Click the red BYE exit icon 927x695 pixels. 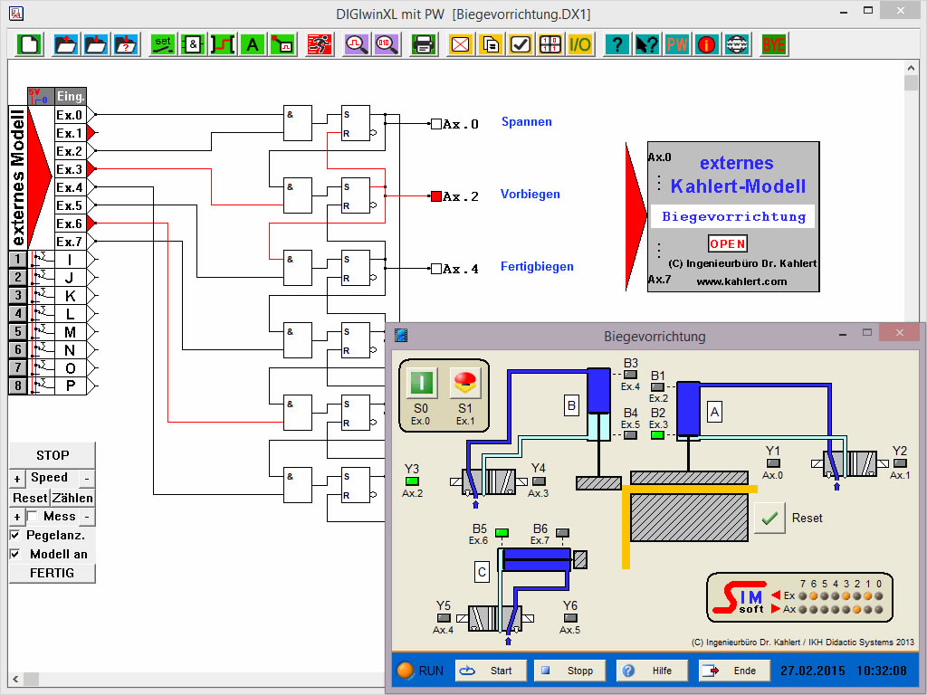773,43
